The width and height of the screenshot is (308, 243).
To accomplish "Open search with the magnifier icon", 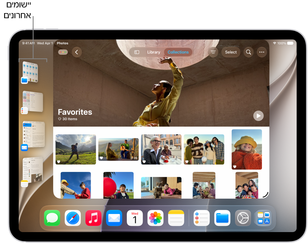I will pyautogui.click(x=249, y=52).
